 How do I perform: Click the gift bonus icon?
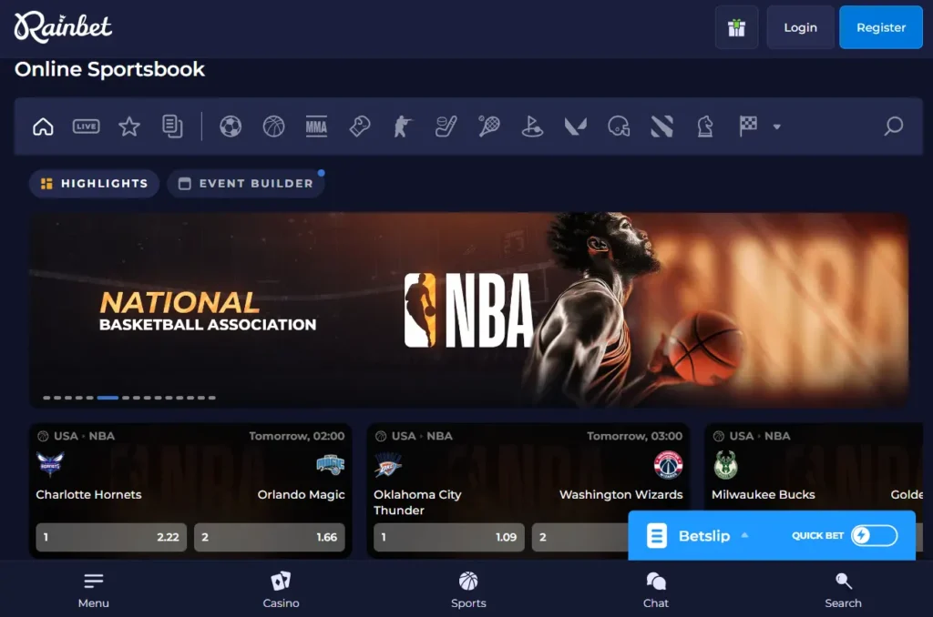click(x=736, y=27)
